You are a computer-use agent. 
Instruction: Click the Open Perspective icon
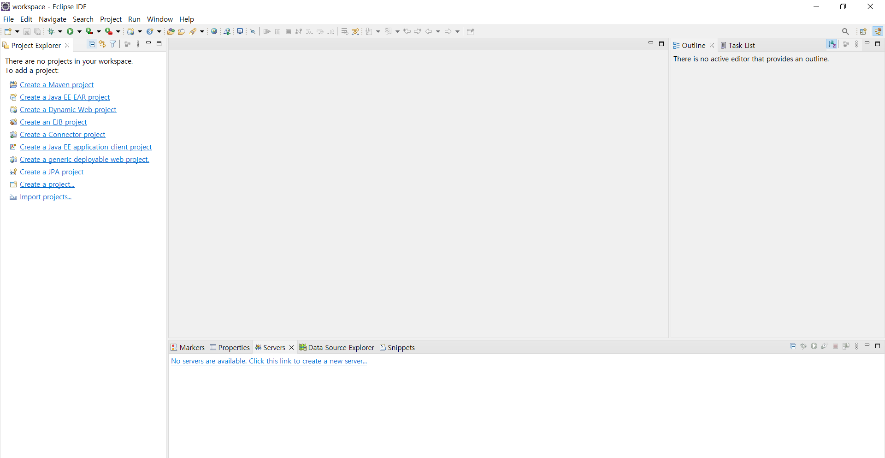(x=863, y=31)
